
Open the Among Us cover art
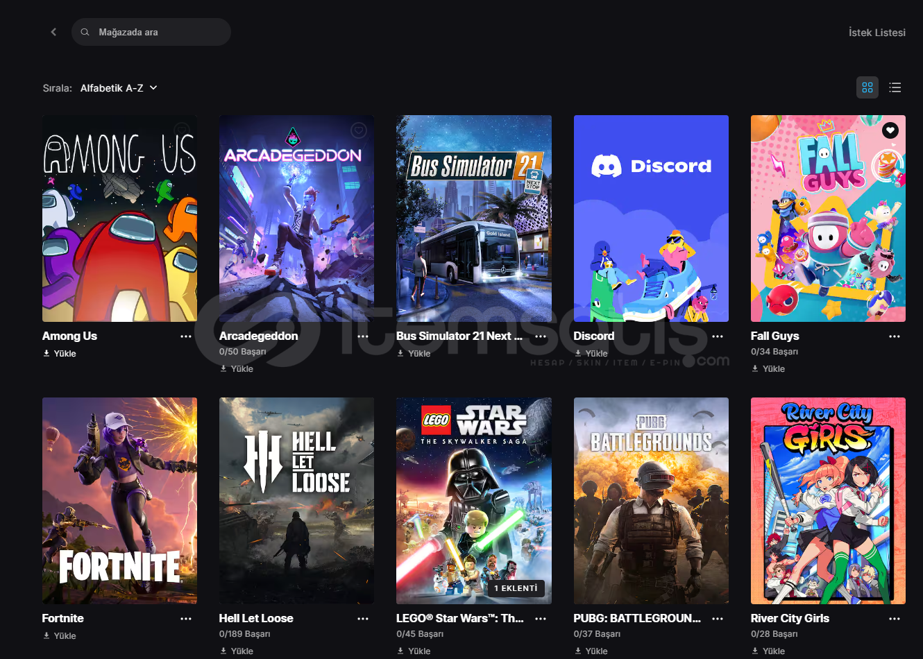pos(119,219)
